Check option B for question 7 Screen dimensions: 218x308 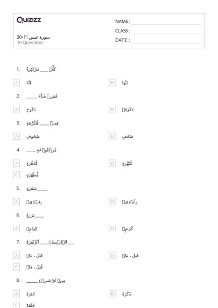point(112,255)
